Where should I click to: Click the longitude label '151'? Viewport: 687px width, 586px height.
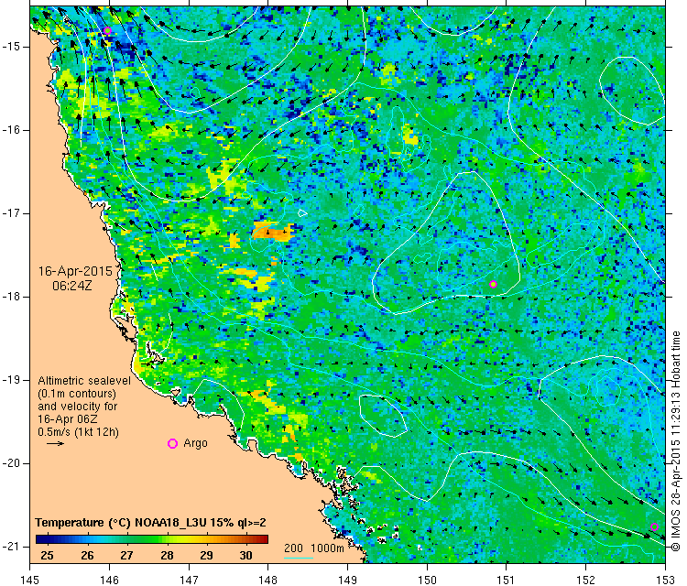click(x=506, y=580)
